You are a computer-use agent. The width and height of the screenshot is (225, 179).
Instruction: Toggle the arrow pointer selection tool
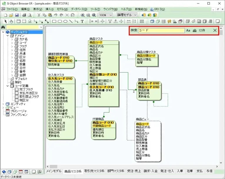[6, 21]
